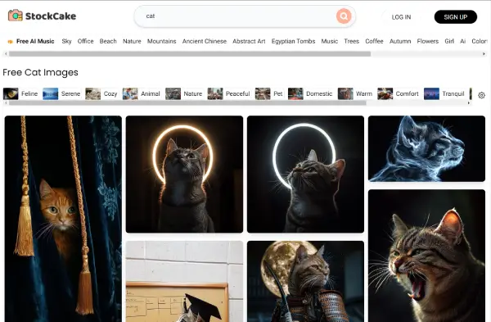The image size is (491, 322).
Task: Open black cat with golden halo image
Action: coord(184,175)
